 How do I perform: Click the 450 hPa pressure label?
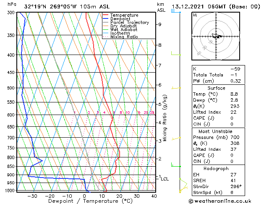click(x=12, y=73)
